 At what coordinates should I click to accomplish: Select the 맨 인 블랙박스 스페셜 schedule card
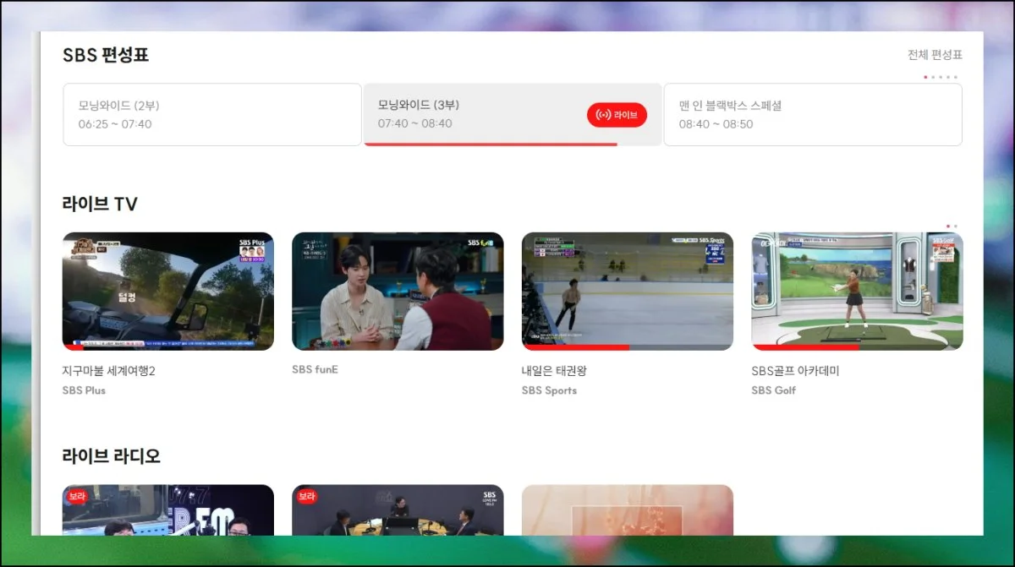point(812,115)
